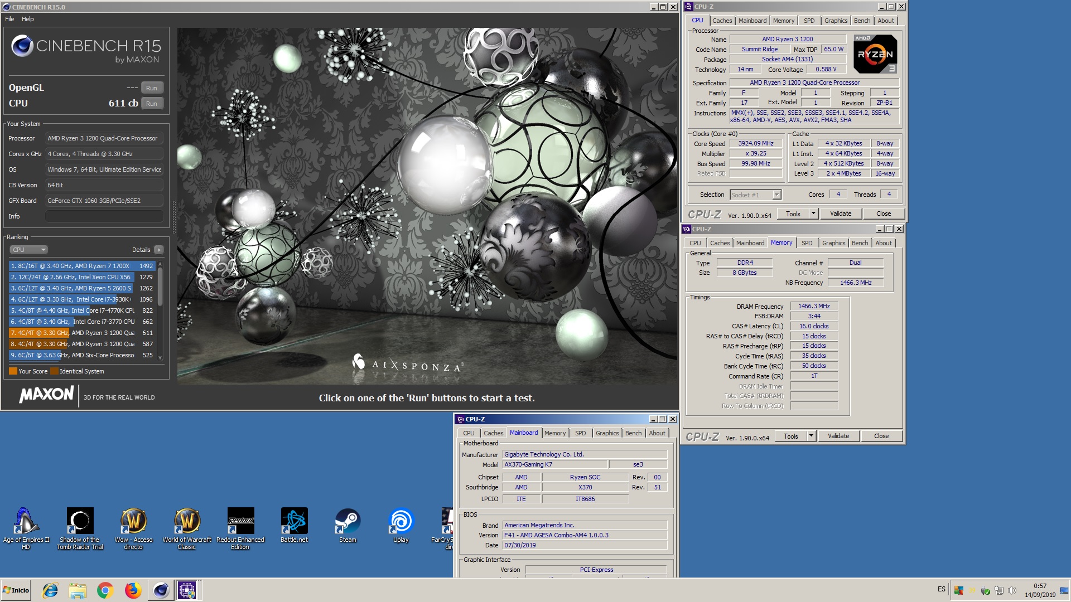Image resolution: width=1071 pixels, height=602 pixels.
Task: Select the Battle.net desktop icon
Action: click(294, 525)
